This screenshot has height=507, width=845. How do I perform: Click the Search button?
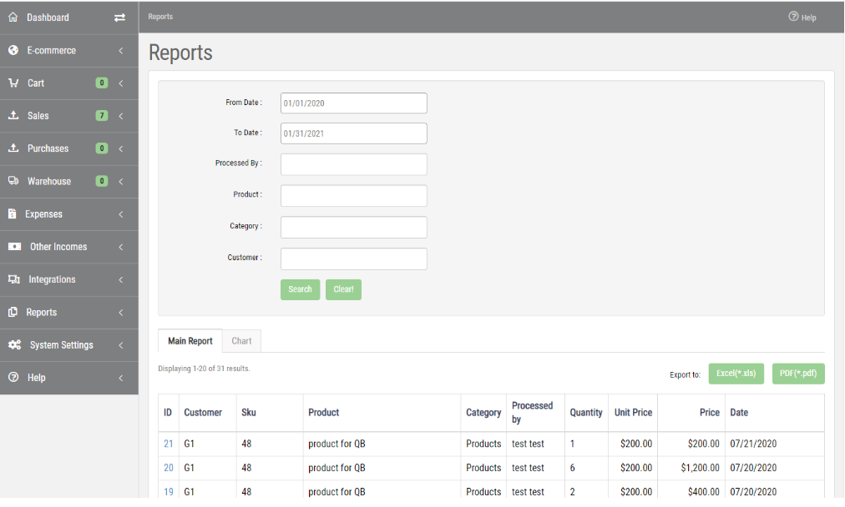coord(300,289)
